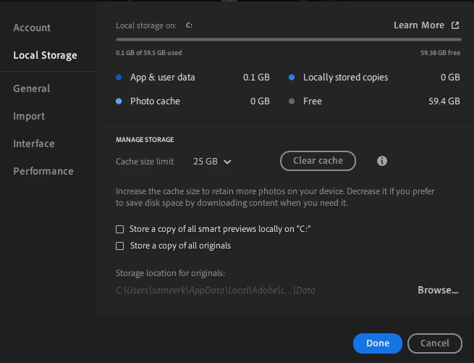The height and width of the screenshot is (363, 474).
Task: Go to the Import settings tab
Action: tap(29, 116)
